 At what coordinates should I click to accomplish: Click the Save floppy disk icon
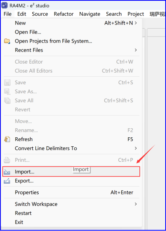click(7, 82)
